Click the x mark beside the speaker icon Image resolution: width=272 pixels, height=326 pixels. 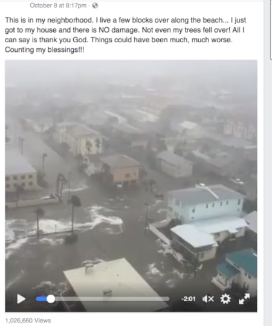(211, 299)
